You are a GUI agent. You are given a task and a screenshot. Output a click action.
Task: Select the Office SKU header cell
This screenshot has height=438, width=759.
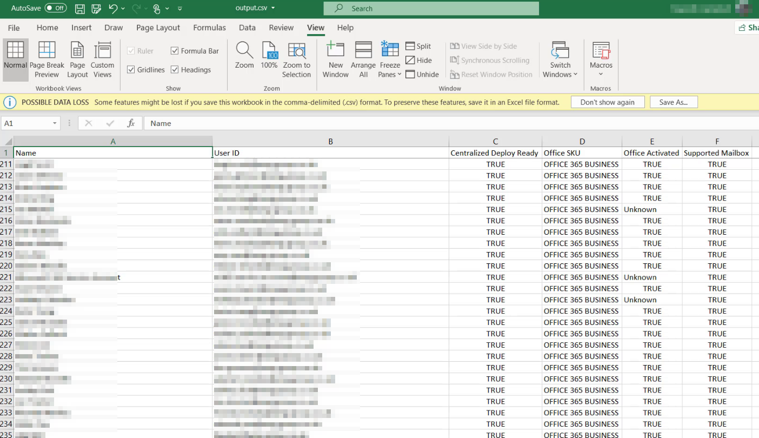click(582, 153)
